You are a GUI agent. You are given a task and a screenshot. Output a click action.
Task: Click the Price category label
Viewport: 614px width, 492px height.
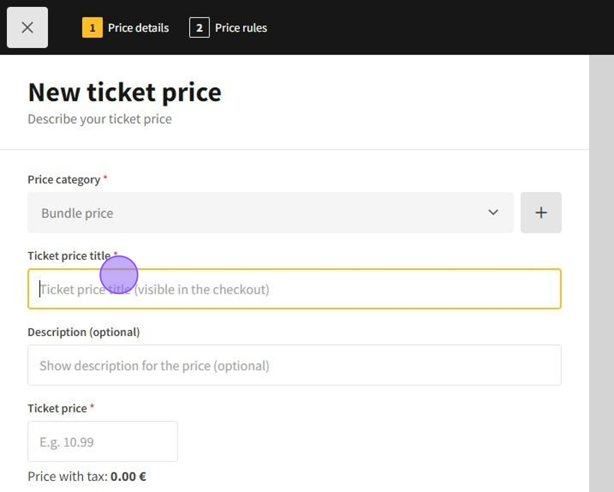click(64, 180)
